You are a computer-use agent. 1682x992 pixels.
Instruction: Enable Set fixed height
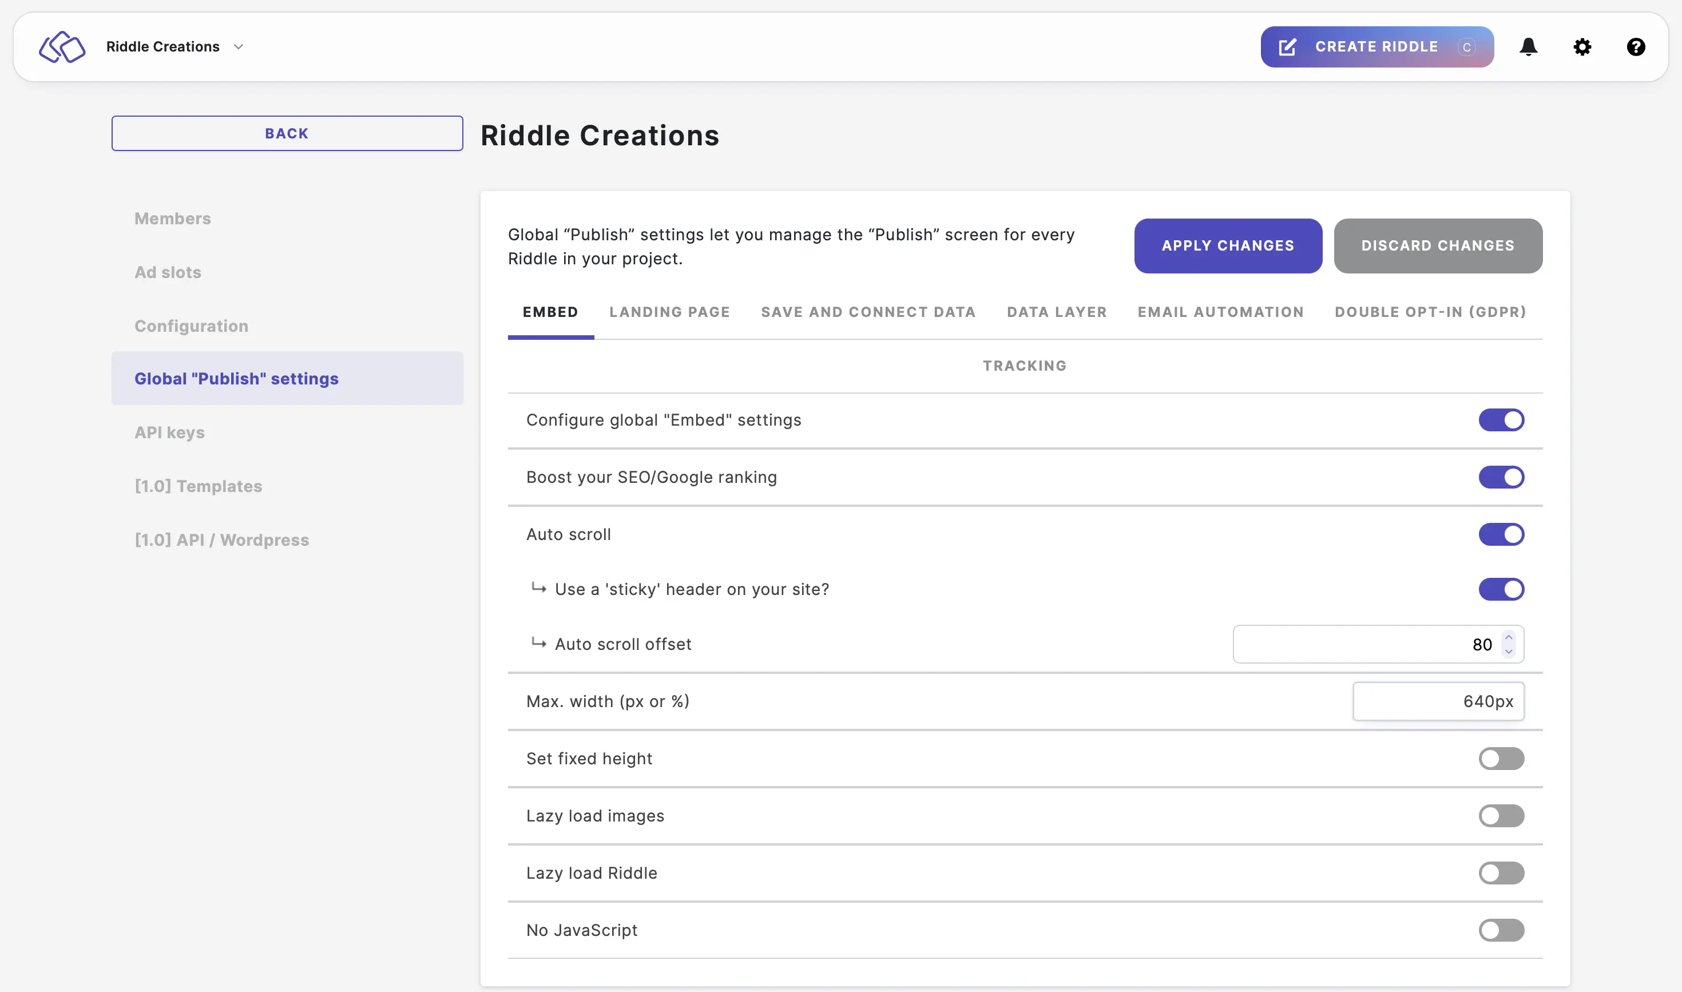(x=1501, y=759)
